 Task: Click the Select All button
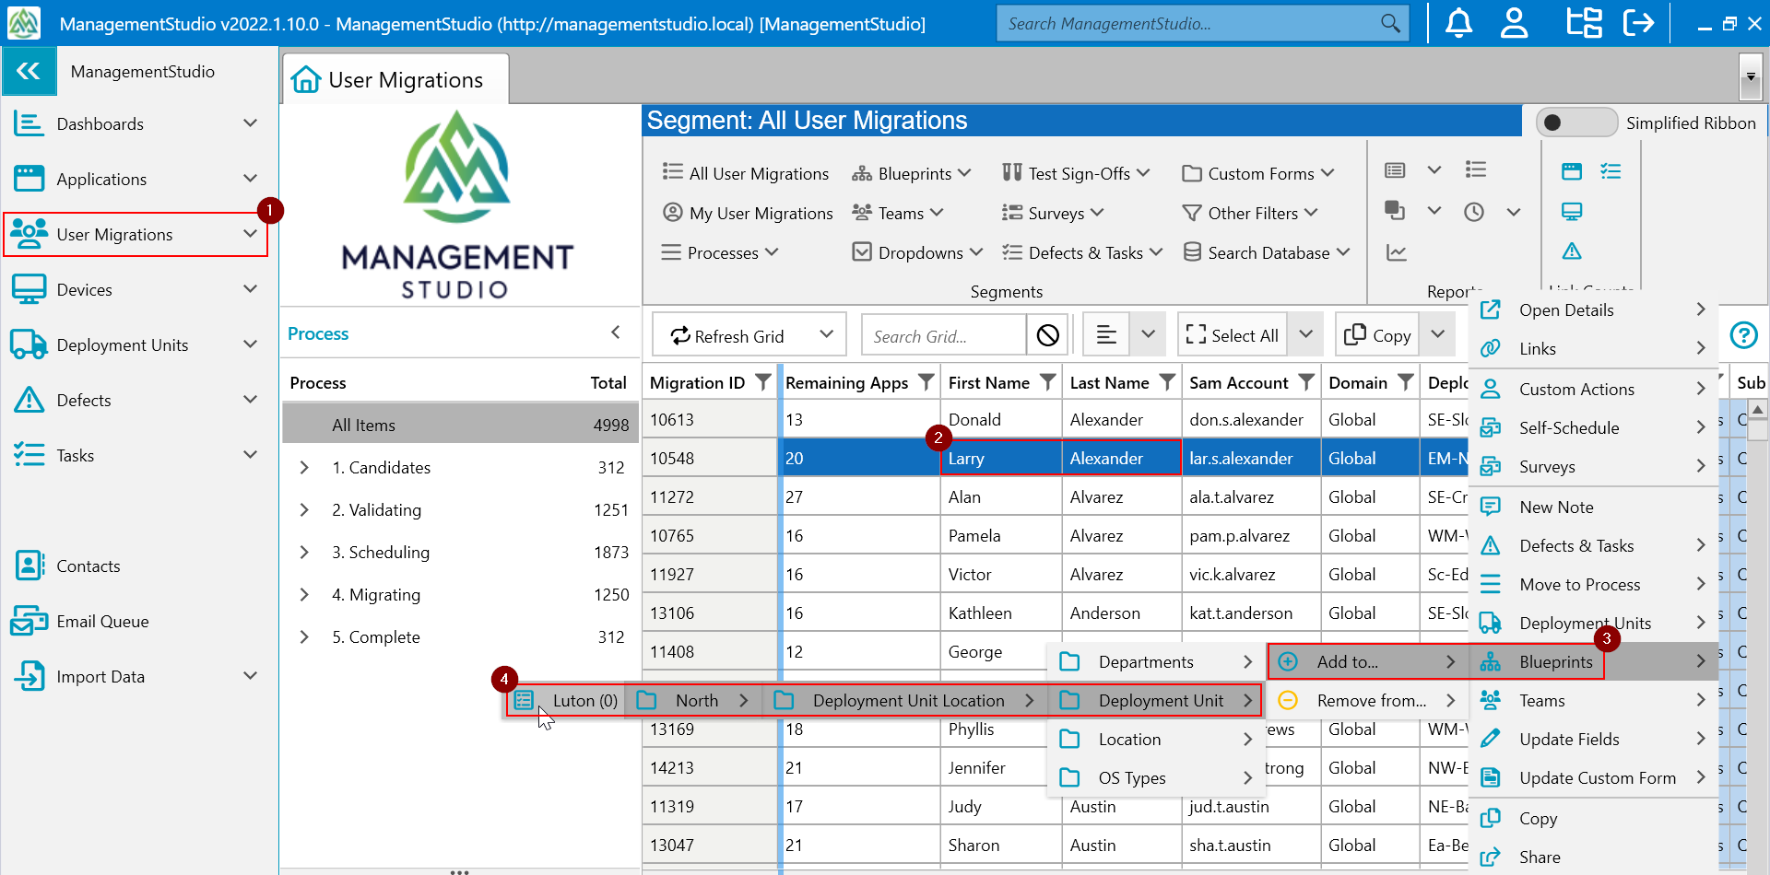[1233, 335]
